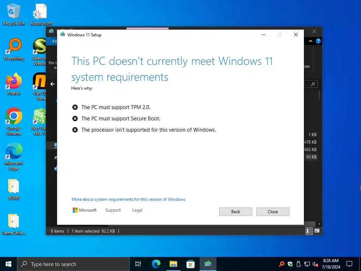Open Windows Security from the system tray
Viewport: 361px width, 271px height.
[290, 264]
